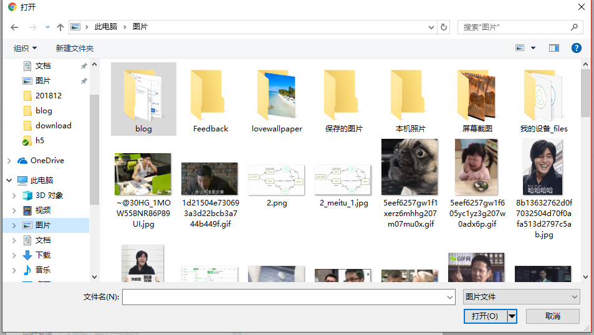Open the 图片文件 file type dropdown
Screen dimensions: 594x335
(522, 297)
